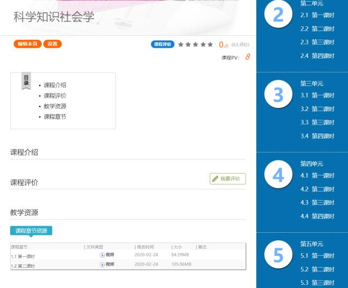Screen dimensions: 348x288
Task: Select the 课程章节资源 tab
Action: (31, 231)
